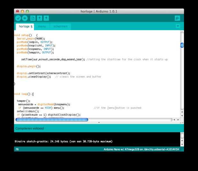Open the Serial Monitor icon
The width and height of the screenshot is (198, 171).
[177, 18]
